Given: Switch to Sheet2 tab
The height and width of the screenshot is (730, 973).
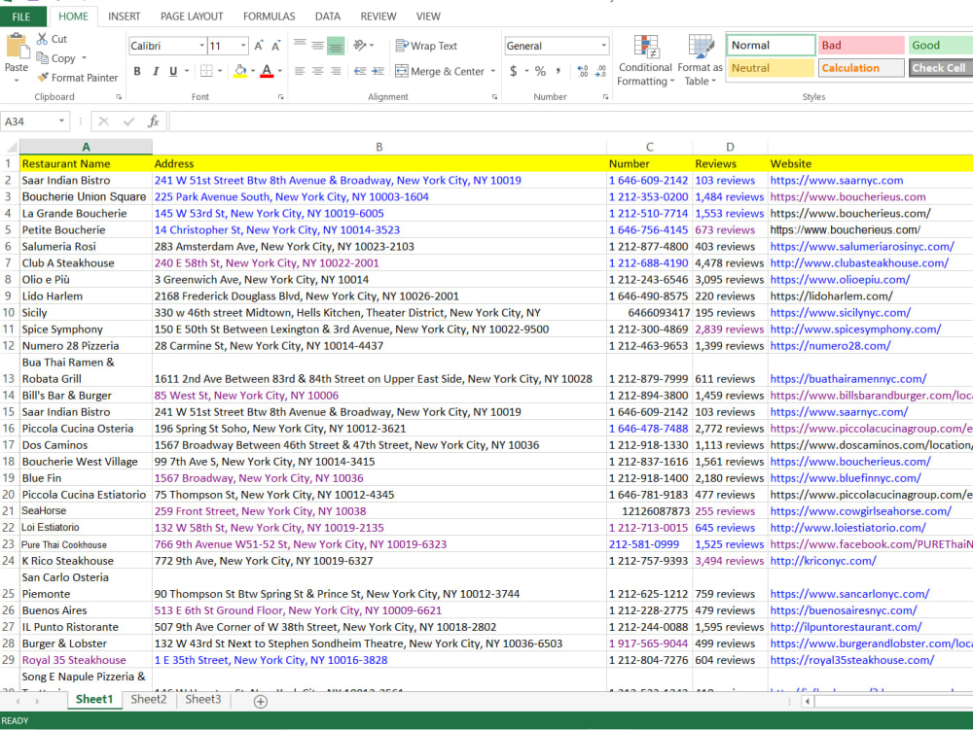Looking at the screenshot, I should [x=149, y=699].
